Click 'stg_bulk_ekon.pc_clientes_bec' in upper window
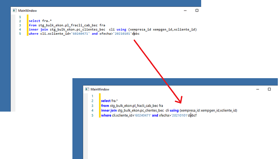The width and height of the screenshot is (278, 159). [77, 29]
